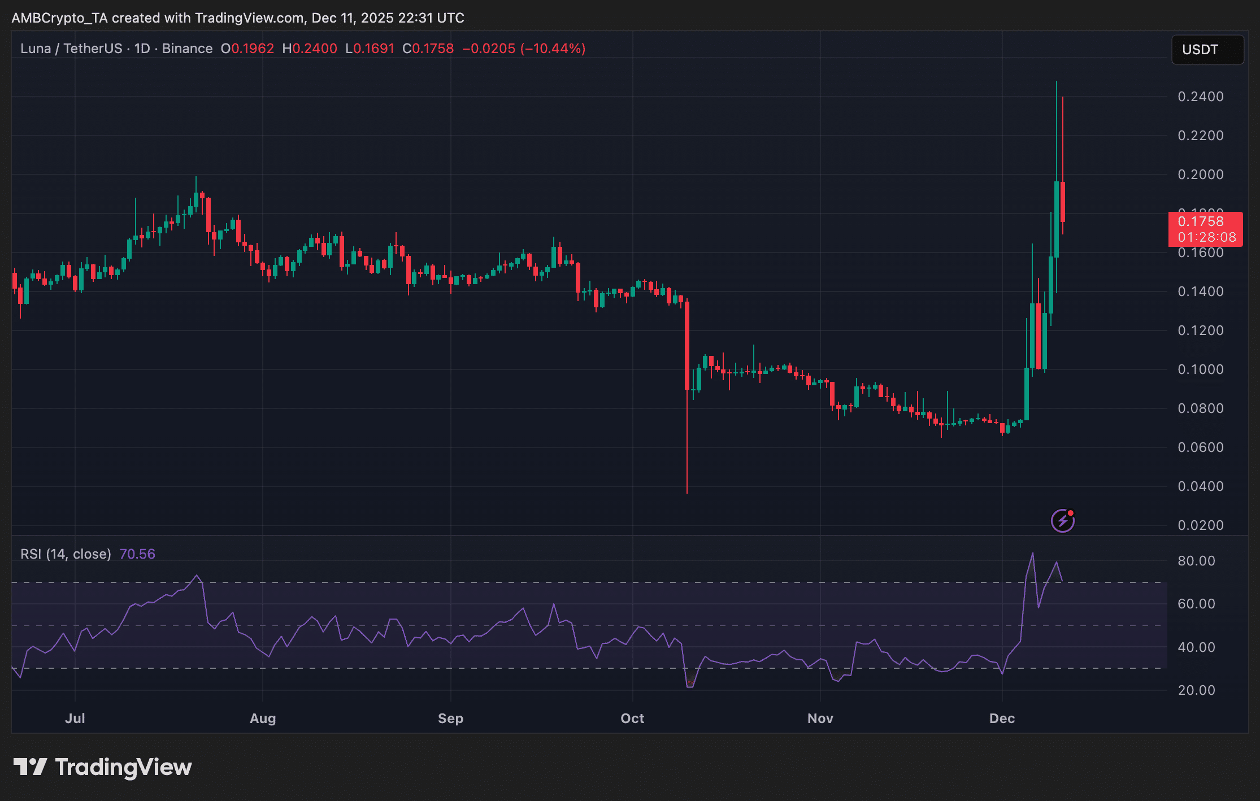1260x801 pixels.
Task: Select the Oct label on time axis
Action: pos(632,719)
